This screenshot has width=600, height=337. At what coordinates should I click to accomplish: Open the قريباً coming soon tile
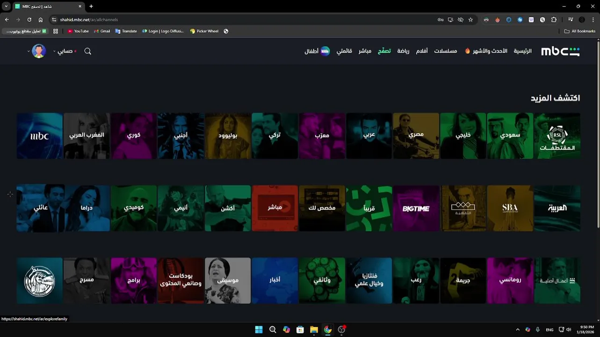pyautogui.click(x=369, y=208)
